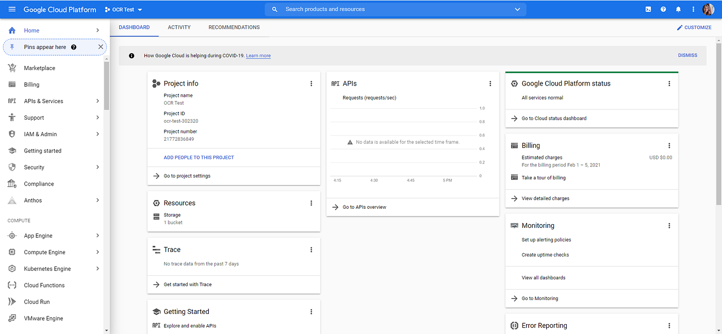
Task: Open Cloud Shell from the top bar
Action: point(648,9)
